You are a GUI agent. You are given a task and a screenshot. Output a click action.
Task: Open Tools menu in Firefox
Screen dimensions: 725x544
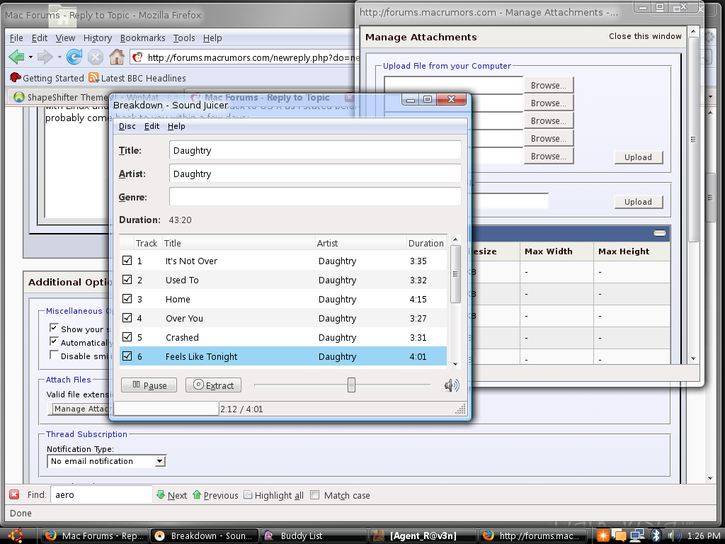[184, 38]
